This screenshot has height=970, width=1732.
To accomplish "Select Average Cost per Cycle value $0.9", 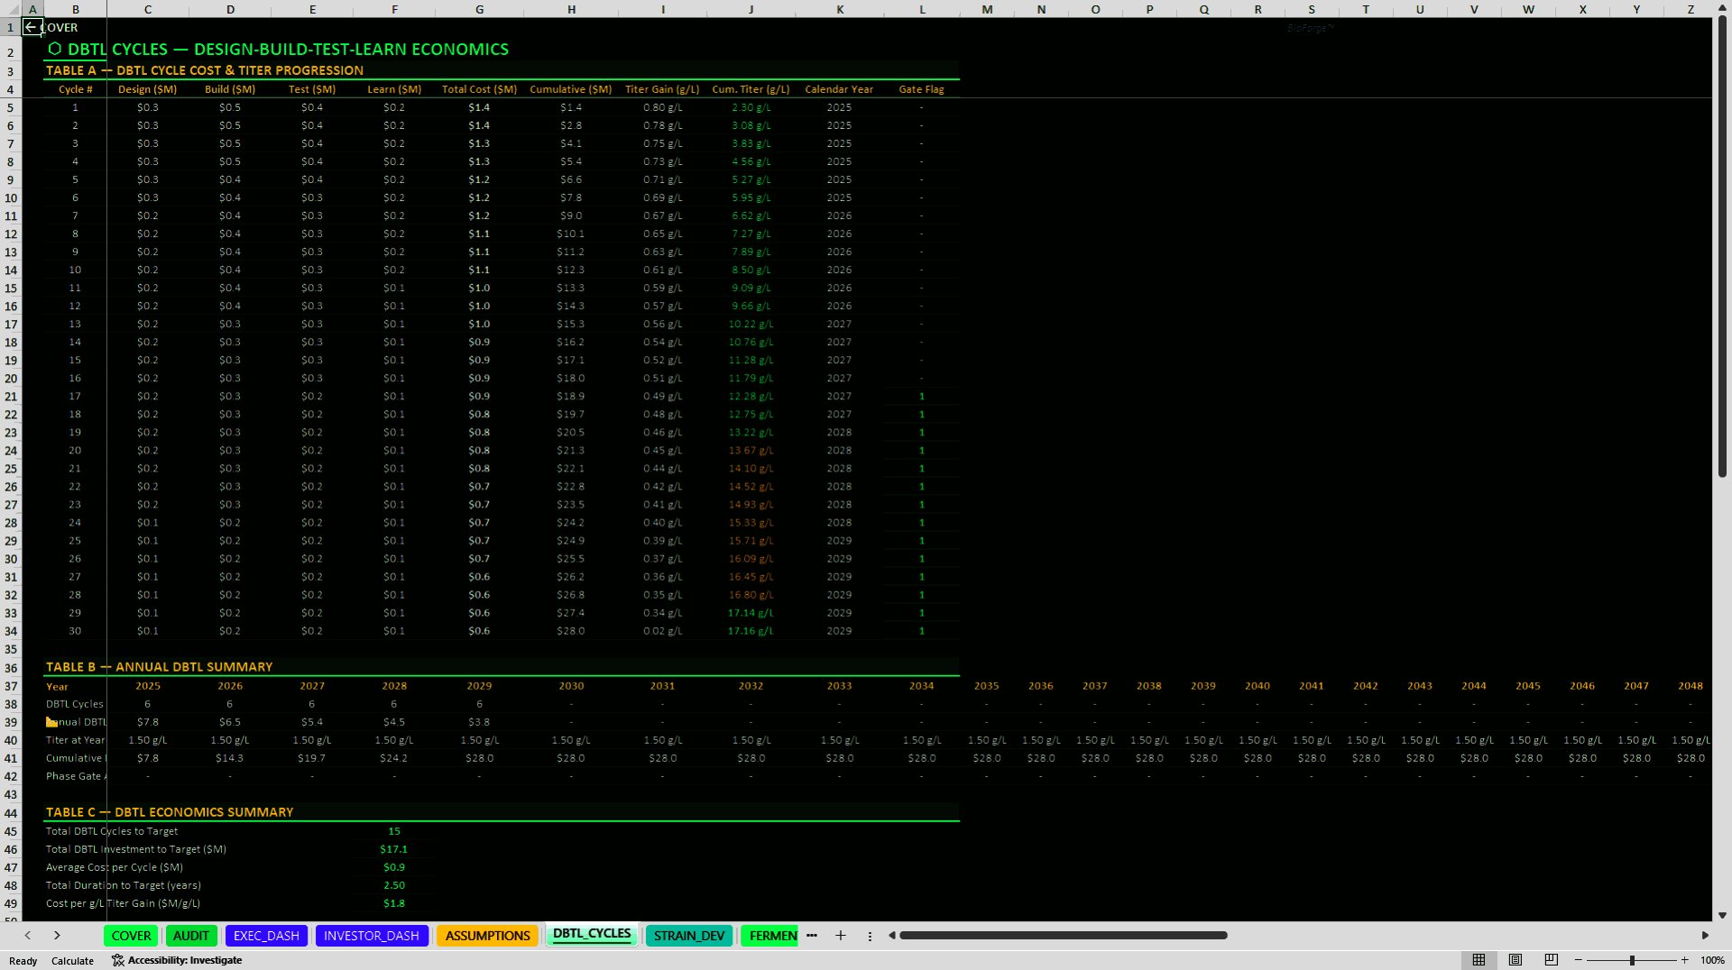I will click(394, 867).
